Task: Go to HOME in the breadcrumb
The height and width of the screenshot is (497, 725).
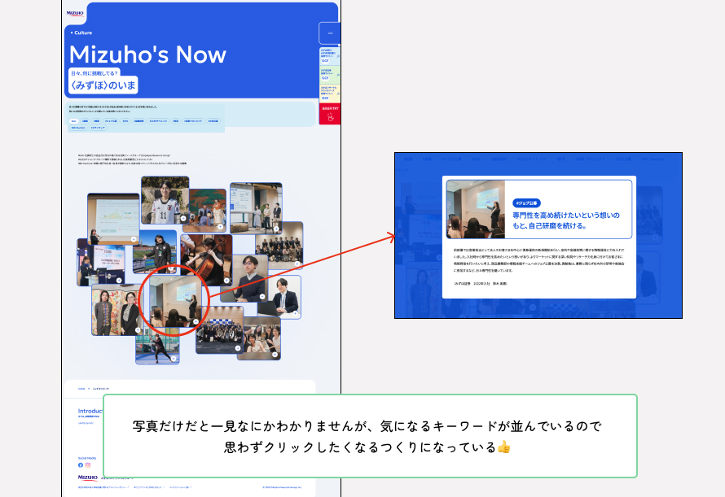Action: [x=81, y=390]
